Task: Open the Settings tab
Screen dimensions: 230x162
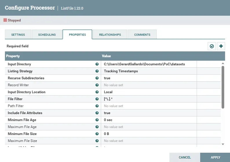Action: [x=18, y=35]
